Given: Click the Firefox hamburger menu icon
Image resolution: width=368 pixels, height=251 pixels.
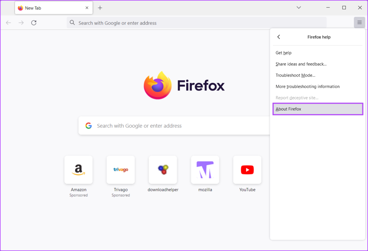Looking at the screenshot, I should click(359, 22).
